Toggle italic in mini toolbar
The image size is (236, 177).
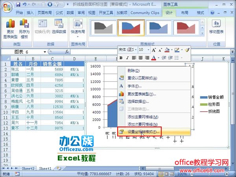point(127,58)
